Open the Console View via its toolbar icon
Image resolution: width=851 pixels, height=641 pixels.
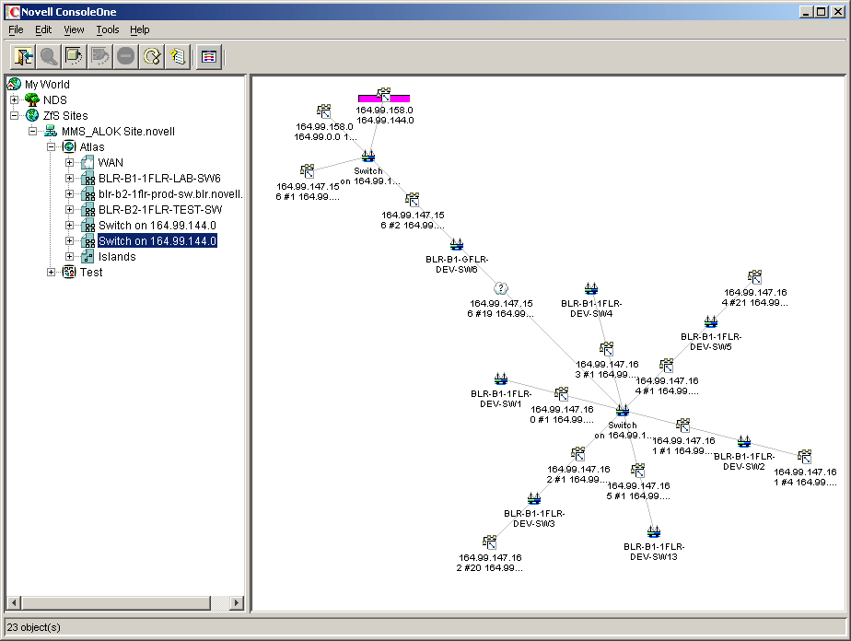click(209, 56)
